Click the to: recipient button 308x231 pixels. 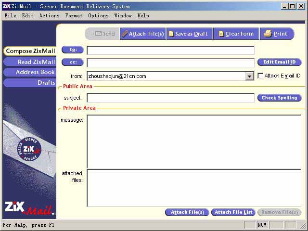pyautogui.click(x=73, y=50)
